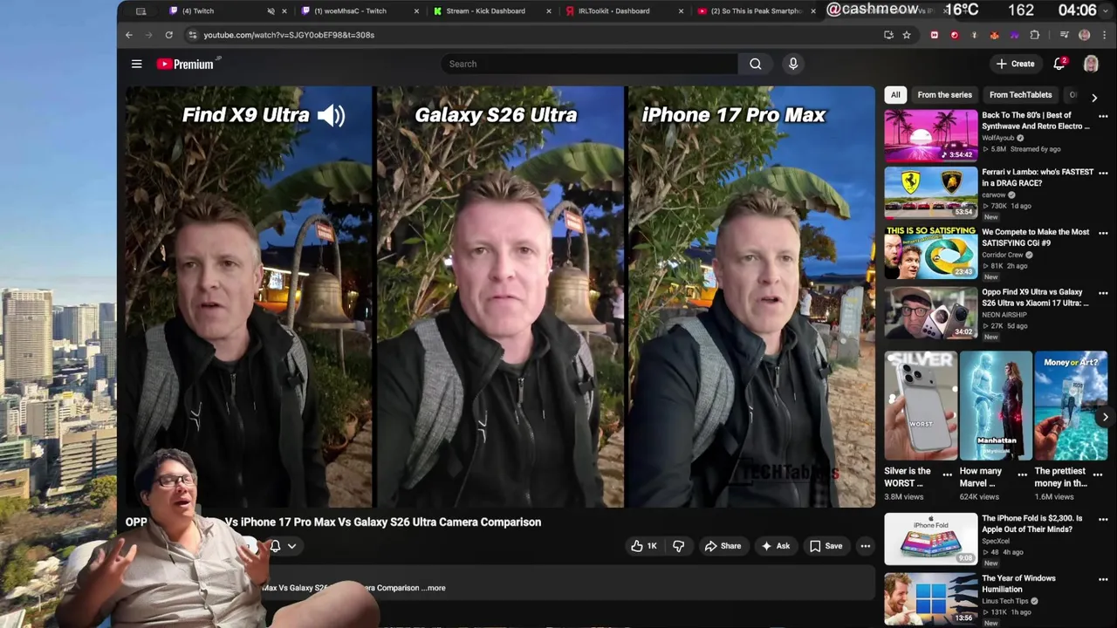
Task: Open options for How many Marvel short
Action: (1022, 475)
